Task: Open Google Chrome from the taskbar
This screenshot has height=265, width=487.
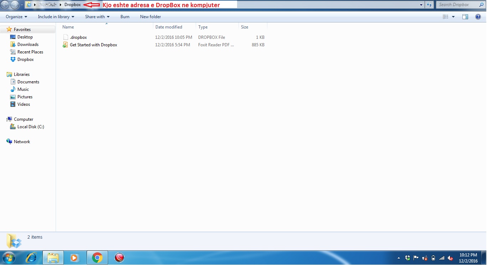Action: (97, 258)
